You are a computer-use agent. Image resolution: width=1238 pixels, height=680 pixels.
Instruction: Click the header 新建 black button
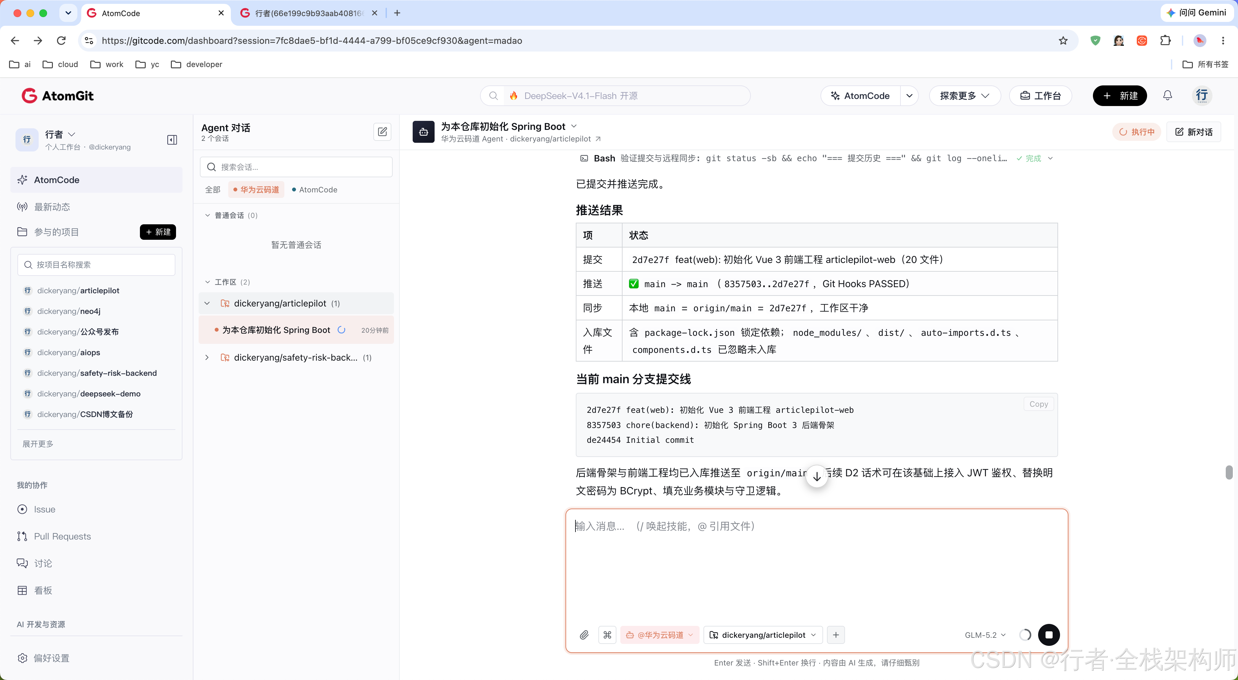(x=1119, y=96)
